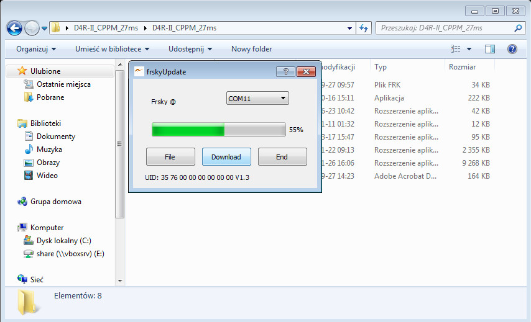
Task: Open Ostatnie miejsca in favorites
Action: 63,84
